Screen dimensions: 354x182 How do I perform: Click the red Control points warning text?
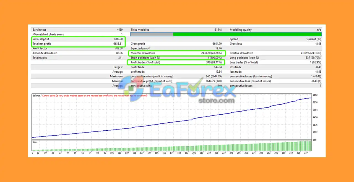(95, 96)
